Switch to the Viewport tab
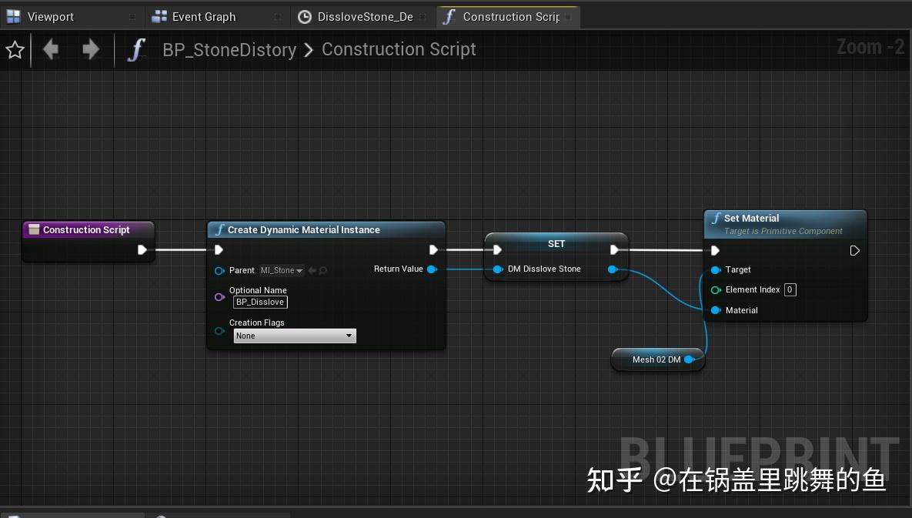The image size is (912, 518). coord(52,15)
